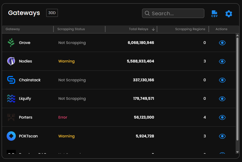Toggle Total Relays sort arrow
242x162 pixels.
pyautogui.click(x=153, y=29)
